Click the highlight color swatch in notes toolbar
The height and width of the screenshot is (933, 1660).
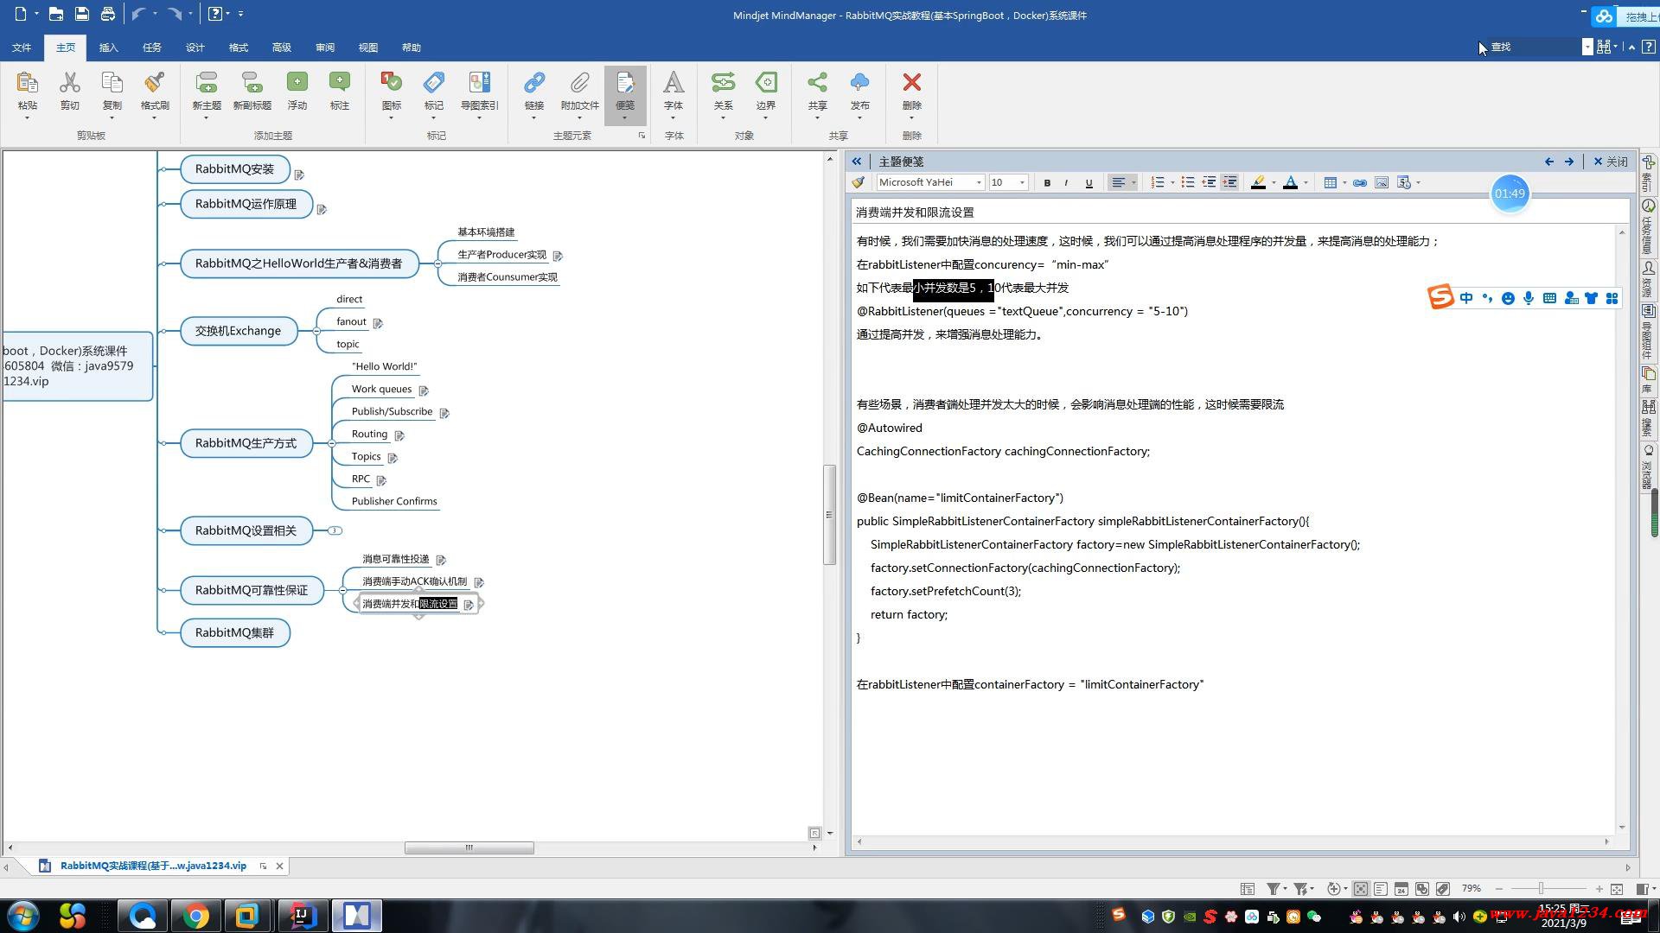(x=1258, y=182)
